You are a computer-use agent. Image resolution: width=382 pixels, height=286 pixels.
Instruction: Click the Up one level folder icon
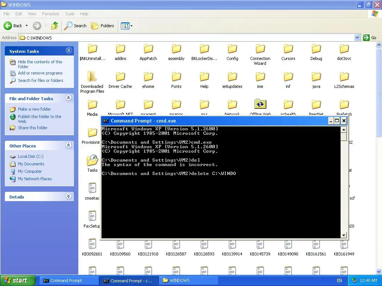(x=55, y=26)
